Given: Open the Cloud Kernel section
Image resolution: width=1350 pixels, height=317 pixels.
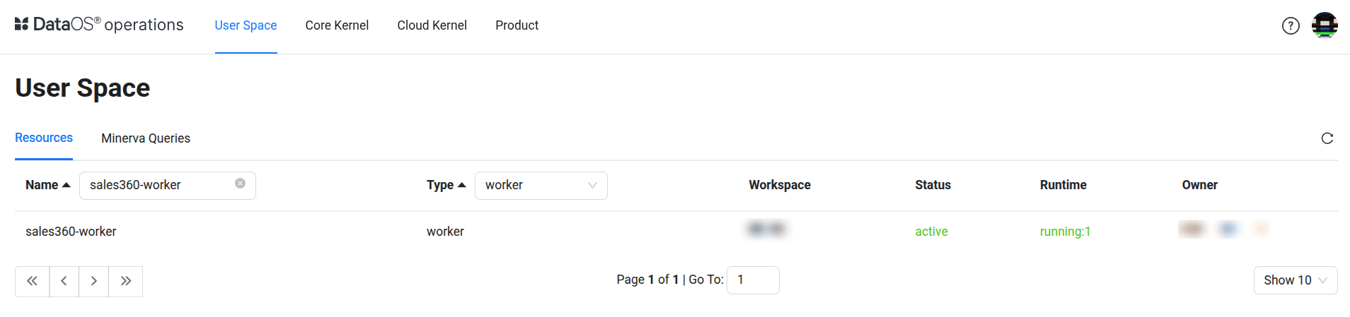Looking at the screenshot, I should pyautogui.click(x=432, y=25).
